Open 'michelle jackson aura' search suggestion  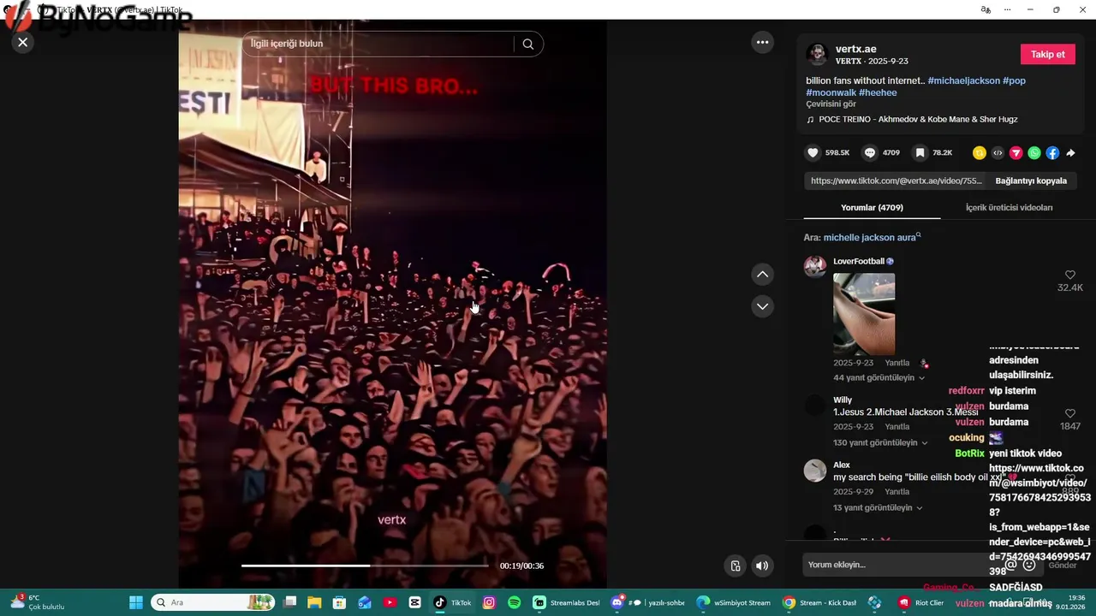(872, 238)
